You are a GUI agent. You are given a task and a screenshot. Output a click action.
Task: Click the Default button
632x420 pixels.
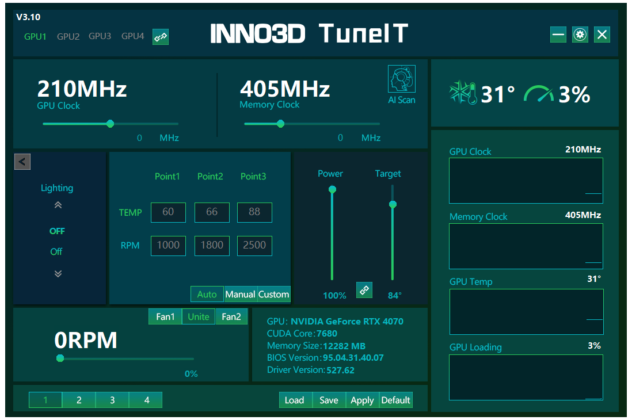click(396, 400)
